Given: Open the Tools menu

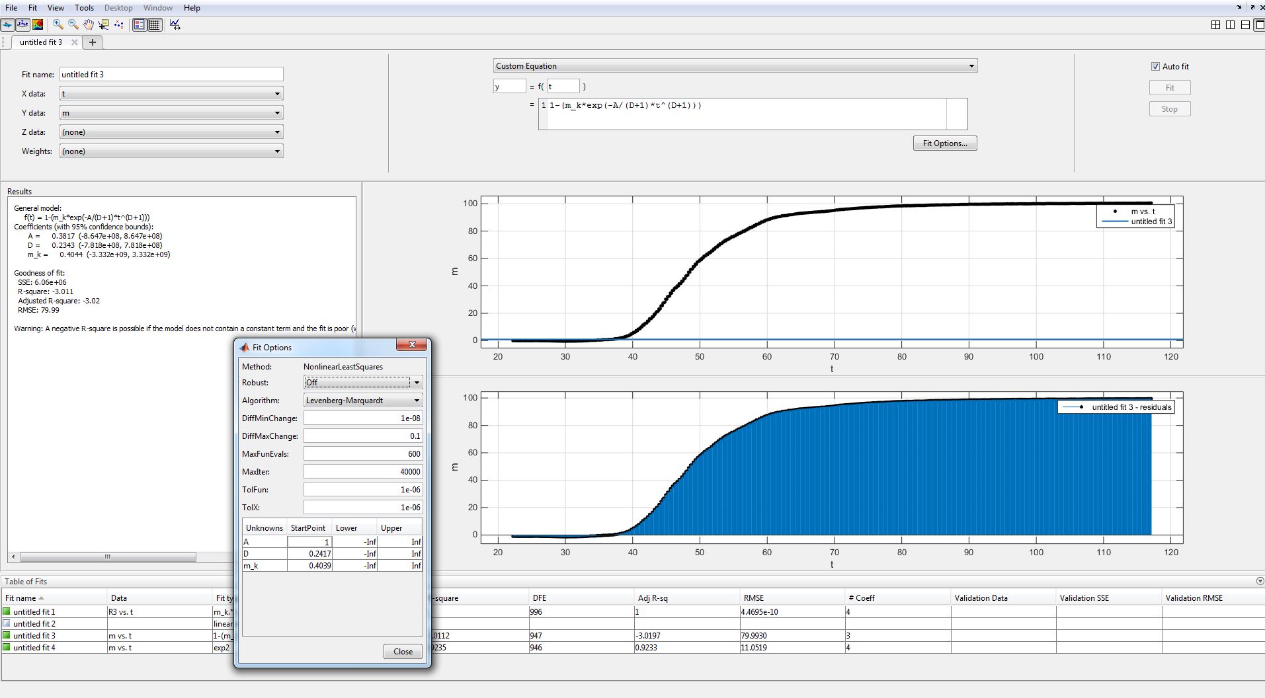Looking at the screenshot, I should (x=84, y=8).
